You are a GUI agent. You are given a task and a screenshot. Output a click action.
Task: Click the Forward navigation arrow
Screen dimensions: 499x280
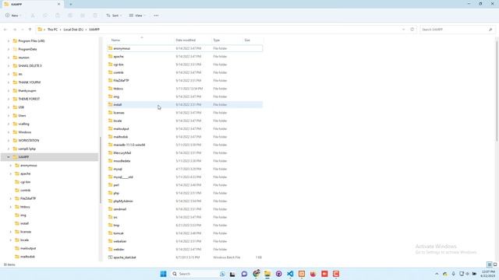coord(15,30)
